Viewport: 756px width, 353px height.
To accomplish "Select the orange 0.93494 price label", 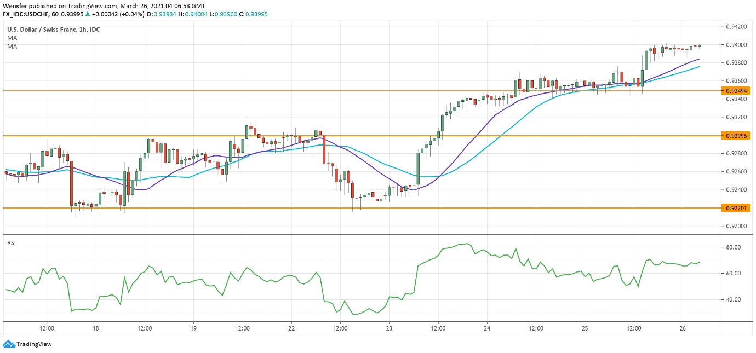I will pyautogui.click(x=736, y=90).
